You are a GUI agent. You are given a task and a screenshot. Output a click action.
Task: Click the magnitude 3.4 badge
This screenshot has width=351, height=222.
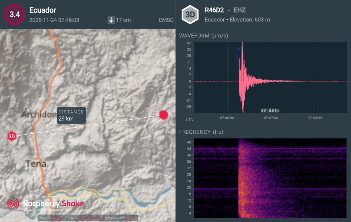point(14,14)
